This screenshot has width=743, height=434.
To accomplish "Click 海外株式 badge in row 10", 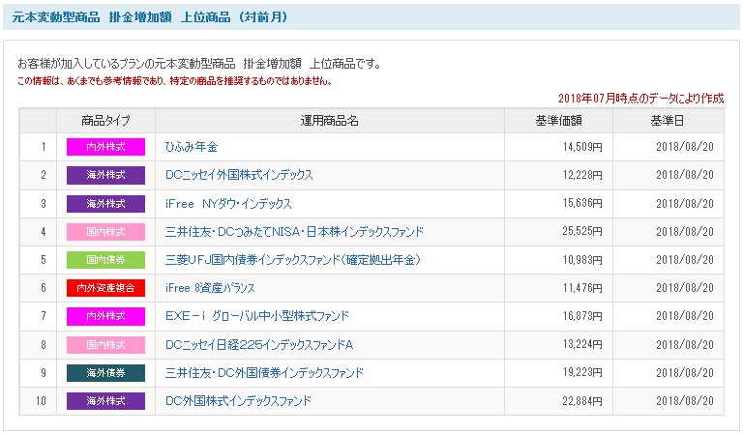I will click(x=105, y=401).
